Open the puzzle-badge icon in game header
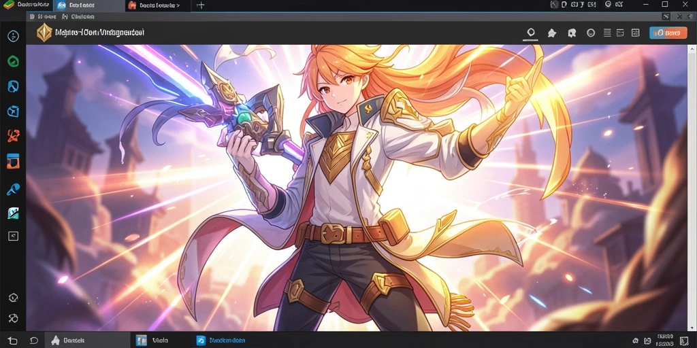The image size is (697, 348). click(572, 33)
